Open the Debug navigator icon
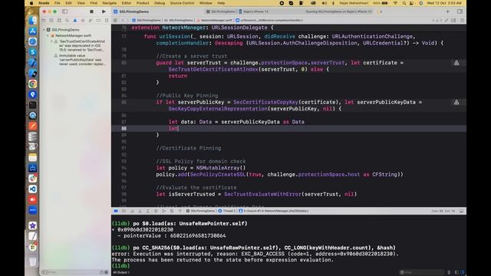Viewport: 491px width, 276px height. [91, 21]
